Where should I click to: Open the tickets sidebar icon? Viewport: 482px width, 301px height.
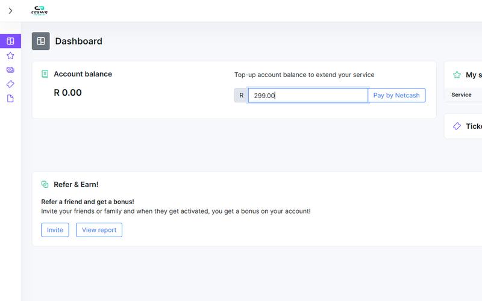[x=10, y=84]
